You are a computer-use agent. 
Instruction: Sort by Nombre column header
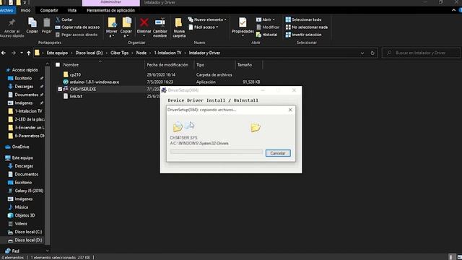pyautogui.click(x=71, y=64)
